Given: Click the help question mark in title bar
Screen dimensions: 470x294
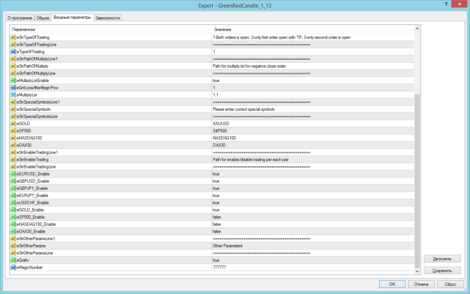Looking at the screenshot, I should (x=447, y=4).
